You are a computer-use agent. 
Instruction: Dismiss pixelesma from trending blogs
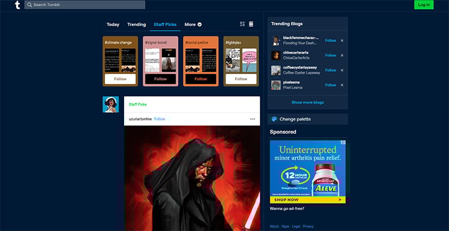[342, 85]
